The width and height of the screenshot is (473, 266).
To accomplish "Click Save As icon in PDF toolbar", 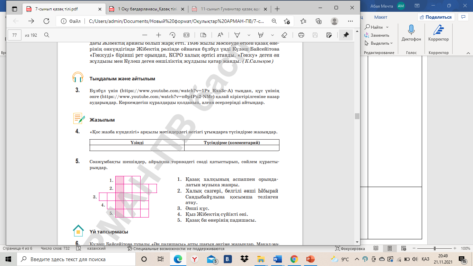I will (x=329, y=35).
